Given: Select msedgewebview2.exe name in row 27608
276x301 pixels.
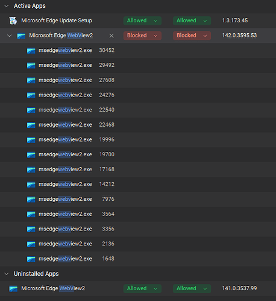Looking at the screenshot, I should [x=65, y=80].
